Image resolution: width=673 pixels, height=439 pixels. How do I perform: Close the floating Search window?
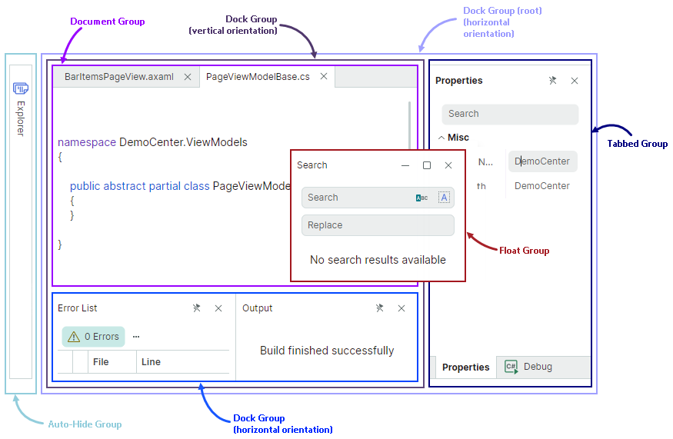[448, 165]
